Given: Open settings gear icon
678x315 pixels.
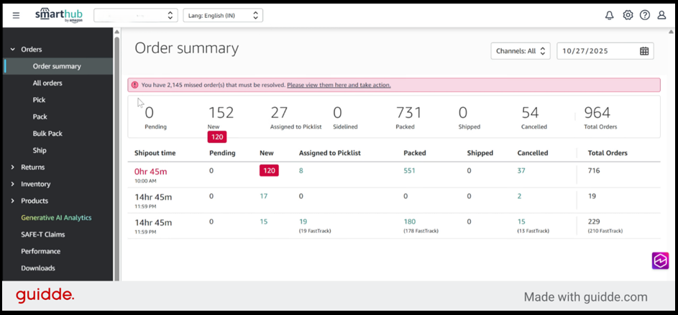Looking at the screenshot, I should 628,15.
